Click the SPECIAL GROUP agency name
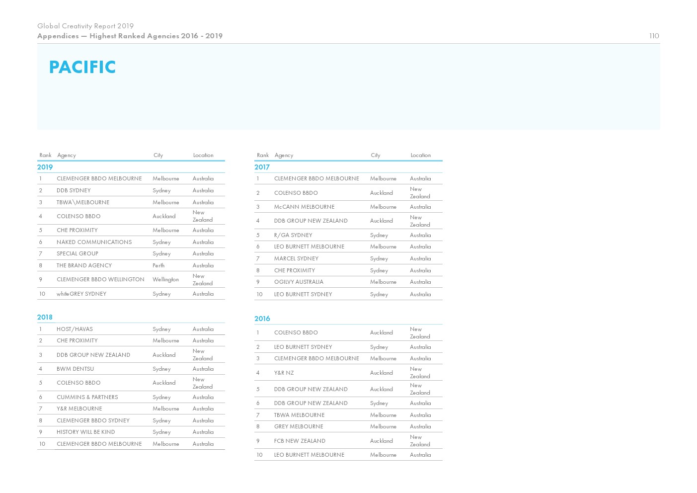 pyautogui.click(x=77, y=253)
